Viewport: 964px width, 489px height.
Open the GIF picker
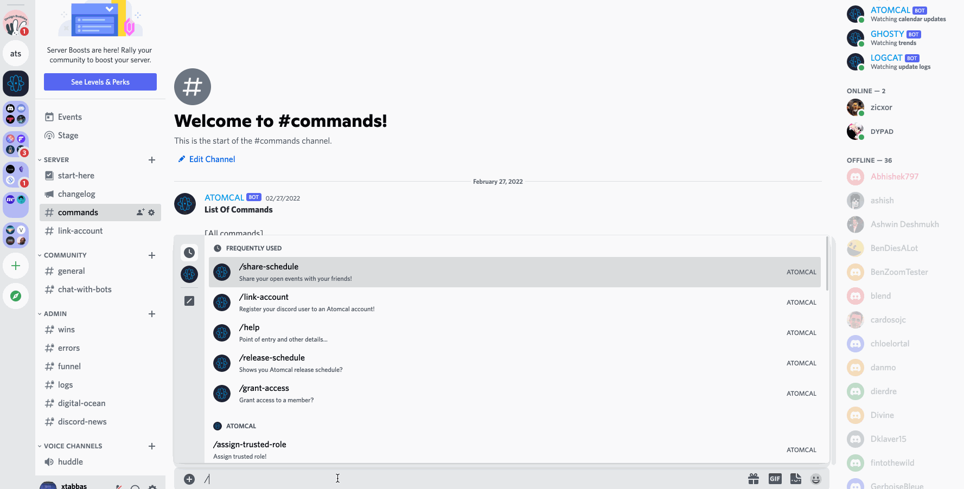click(x=775, y=479)
